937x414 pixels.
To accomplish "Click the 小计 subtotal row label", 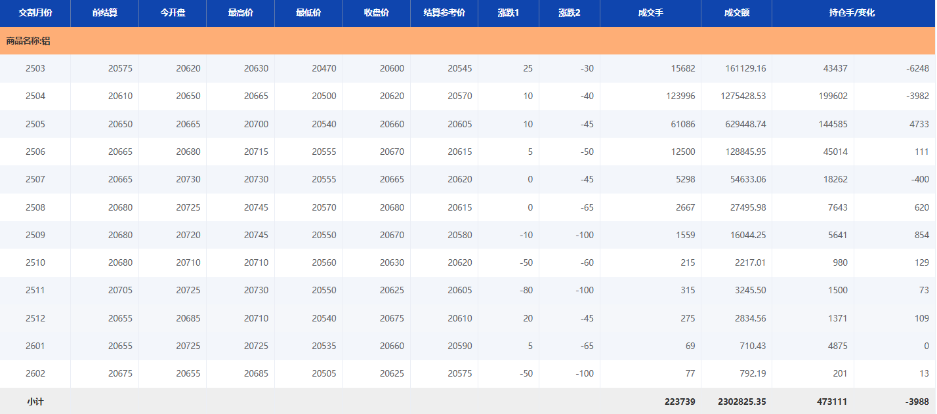I will [35, 401].
